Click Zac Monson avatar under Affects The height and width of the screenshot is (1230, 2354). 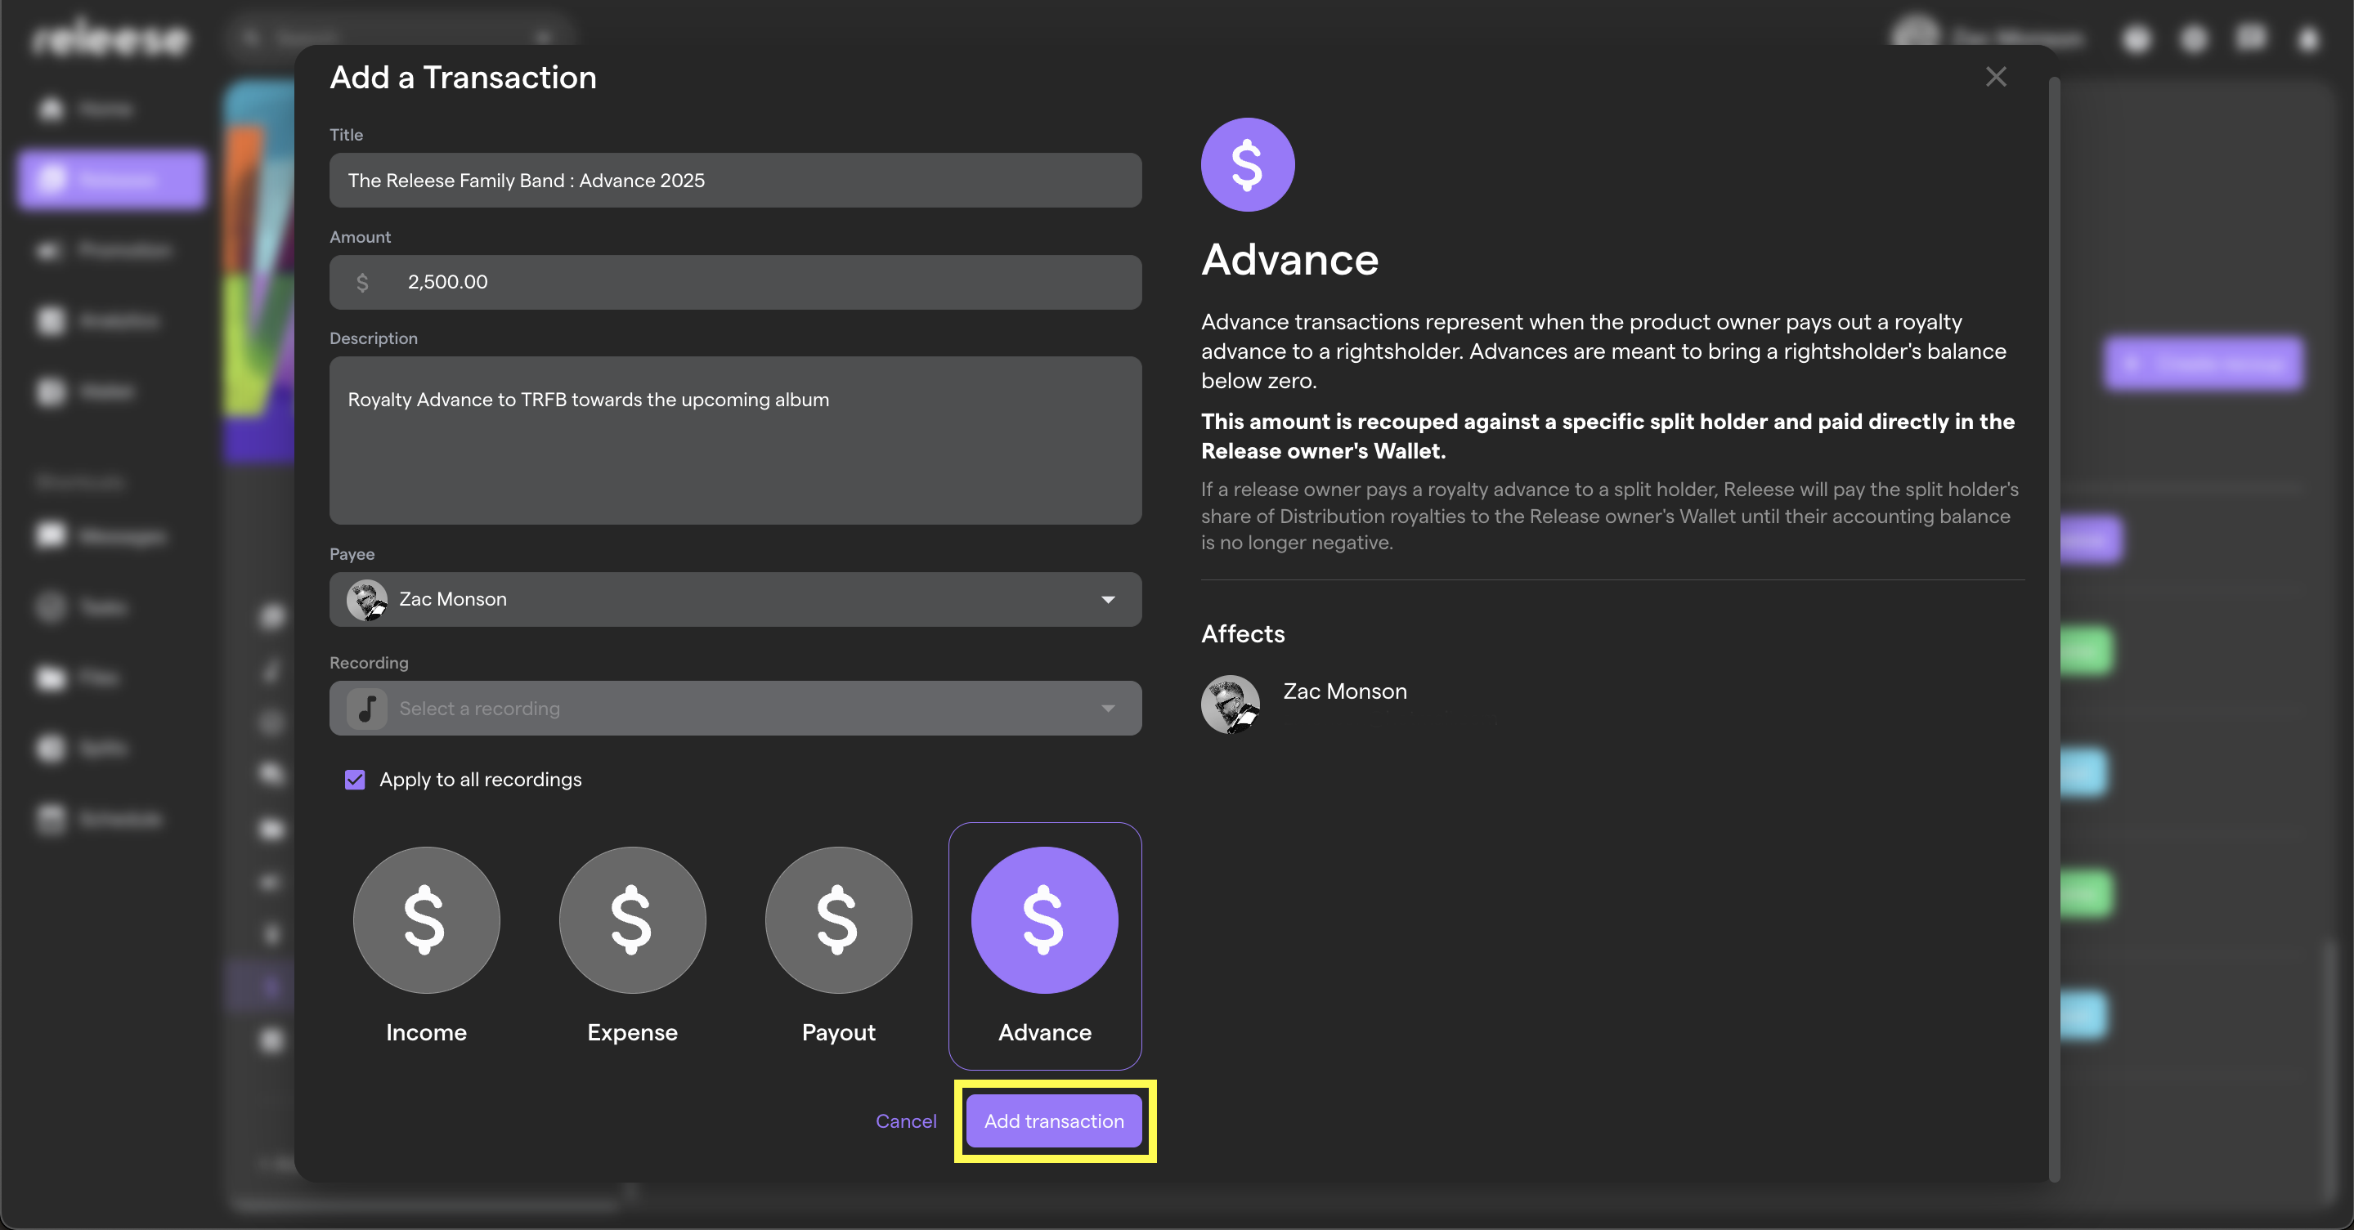pos(1230,704)
